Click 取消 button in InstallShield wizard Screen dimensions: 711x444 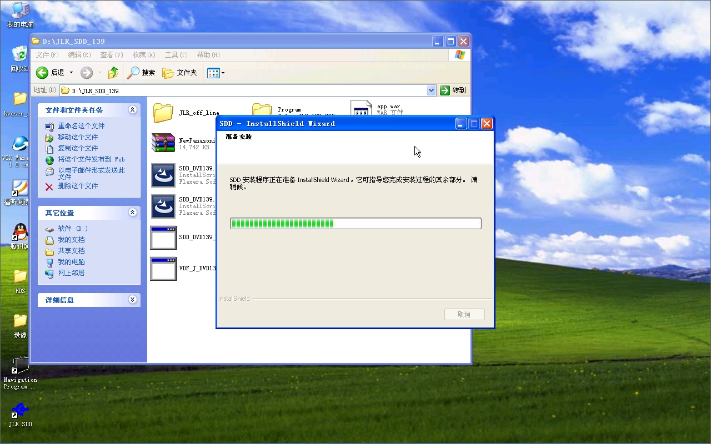464,315
